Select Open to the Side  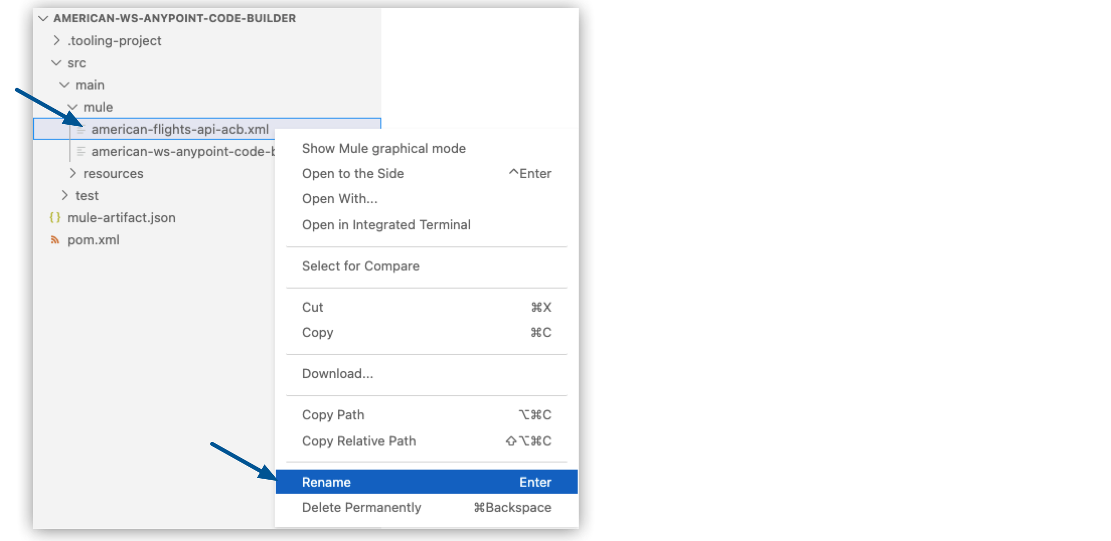pyautogui.click(x=353, y=173)
